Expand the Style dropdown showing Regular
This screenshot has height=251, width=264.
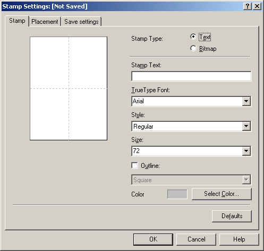246,126
